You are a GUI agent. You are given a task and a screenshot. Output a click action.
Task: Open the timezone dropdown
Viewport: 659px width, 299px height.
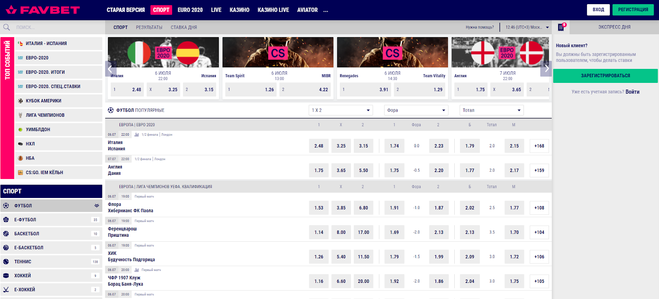click(527, 27)
